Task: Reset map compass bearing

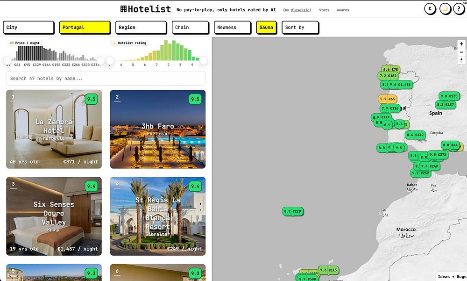Action: coord(461,60)
